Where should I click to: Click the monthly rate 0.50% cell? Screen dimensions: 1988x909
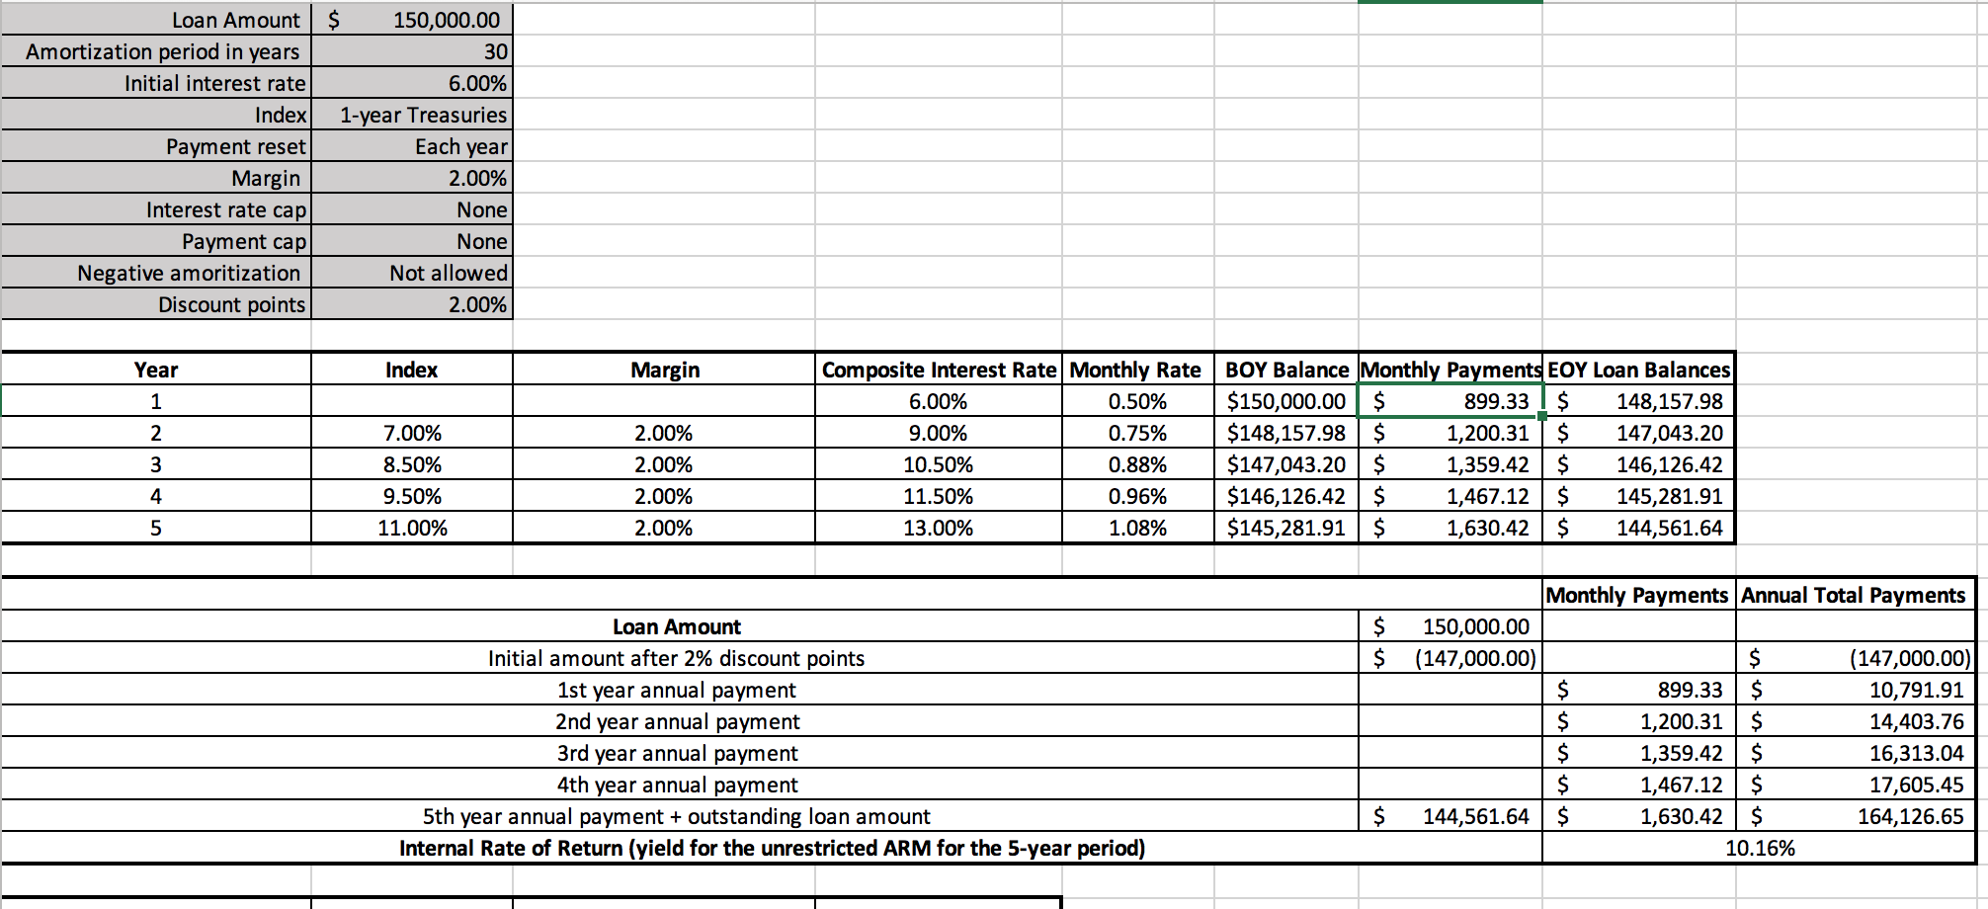[x=1137, y=401]
